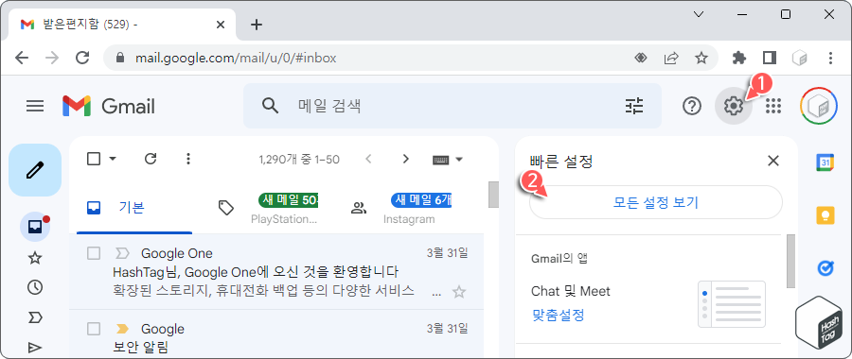
Task: Toggle importance marker on Google 보안 알림 email
Action: [122, 329]
